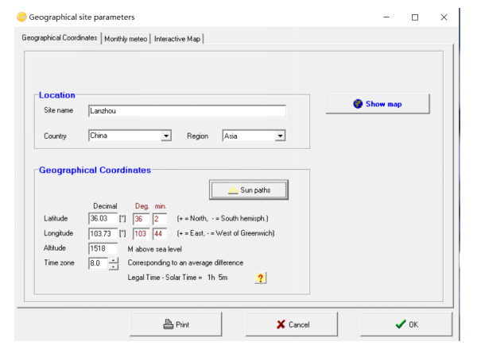Click the 'East, West of Greenwich' hint
Image resolution: width=481 pixels, height=345 pixels.
coord(226,233)
